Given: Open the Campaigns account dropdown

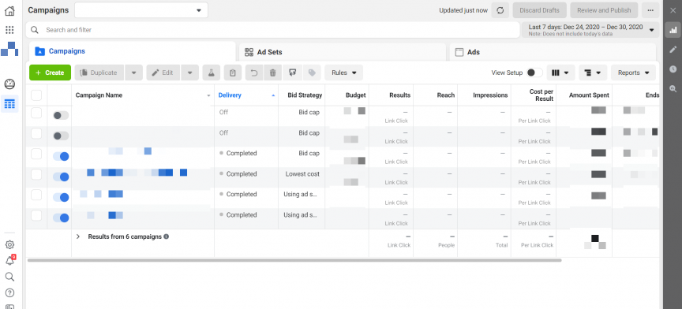Looking at the screenshot, I should (x=141, y=10).
